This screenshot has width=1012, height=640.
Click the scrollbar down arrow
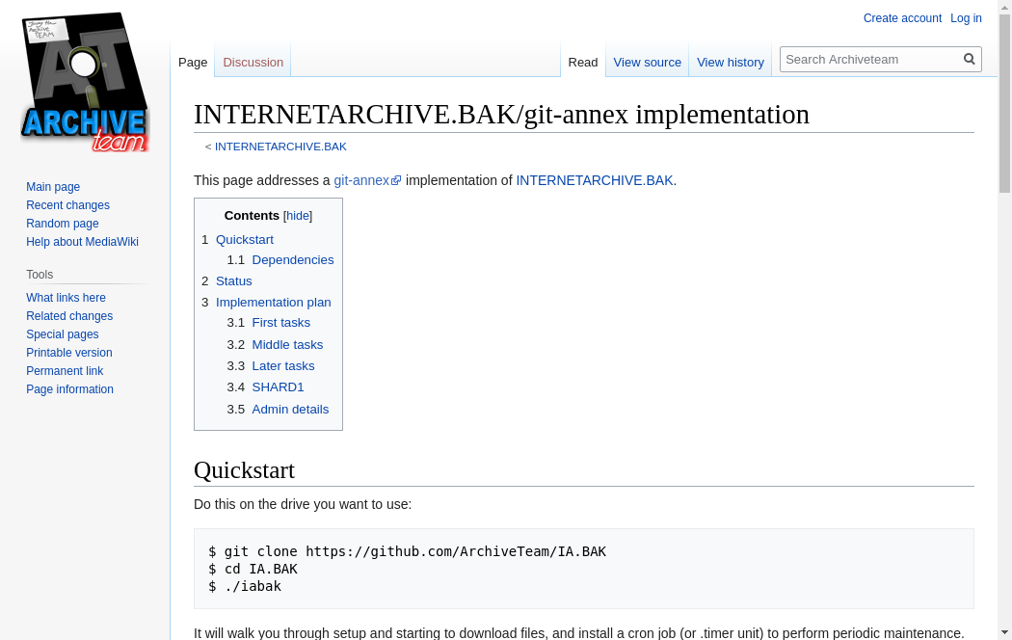click(1004, 632)
